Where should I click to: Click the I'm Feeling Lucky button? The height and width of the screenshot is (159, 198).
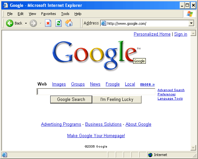[x=117, y=100]
